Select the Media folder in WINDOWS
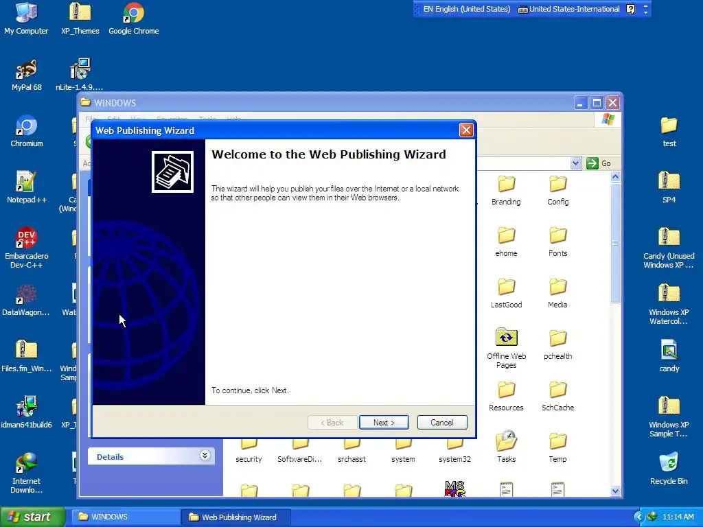This screenshot has width=703, height=527. coord(557,294)
